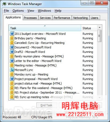Click the scrollbar up arrow in task list
Image resolution: width=110 pixels, height=122 pixels.
coord(100,27)
